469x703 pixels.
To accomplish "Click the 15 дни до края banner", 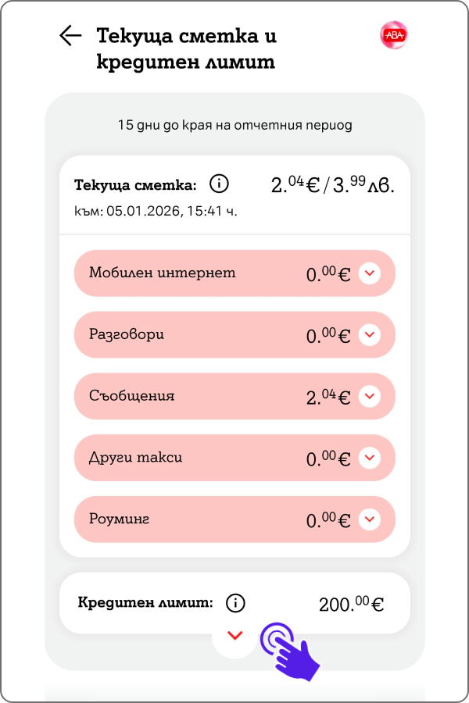I will (x=234, y=124).
